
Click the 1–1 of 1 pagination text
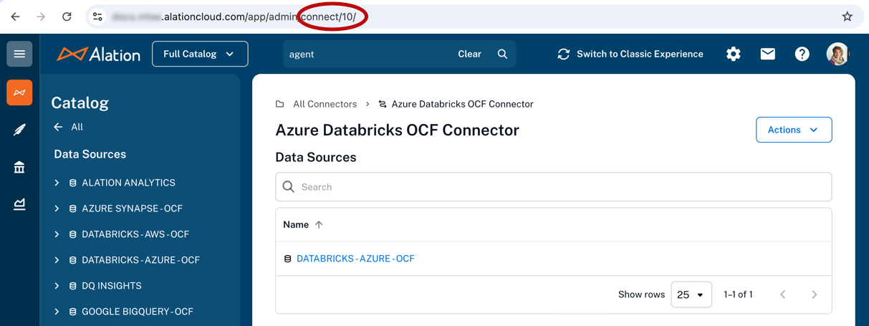point(738,294)
